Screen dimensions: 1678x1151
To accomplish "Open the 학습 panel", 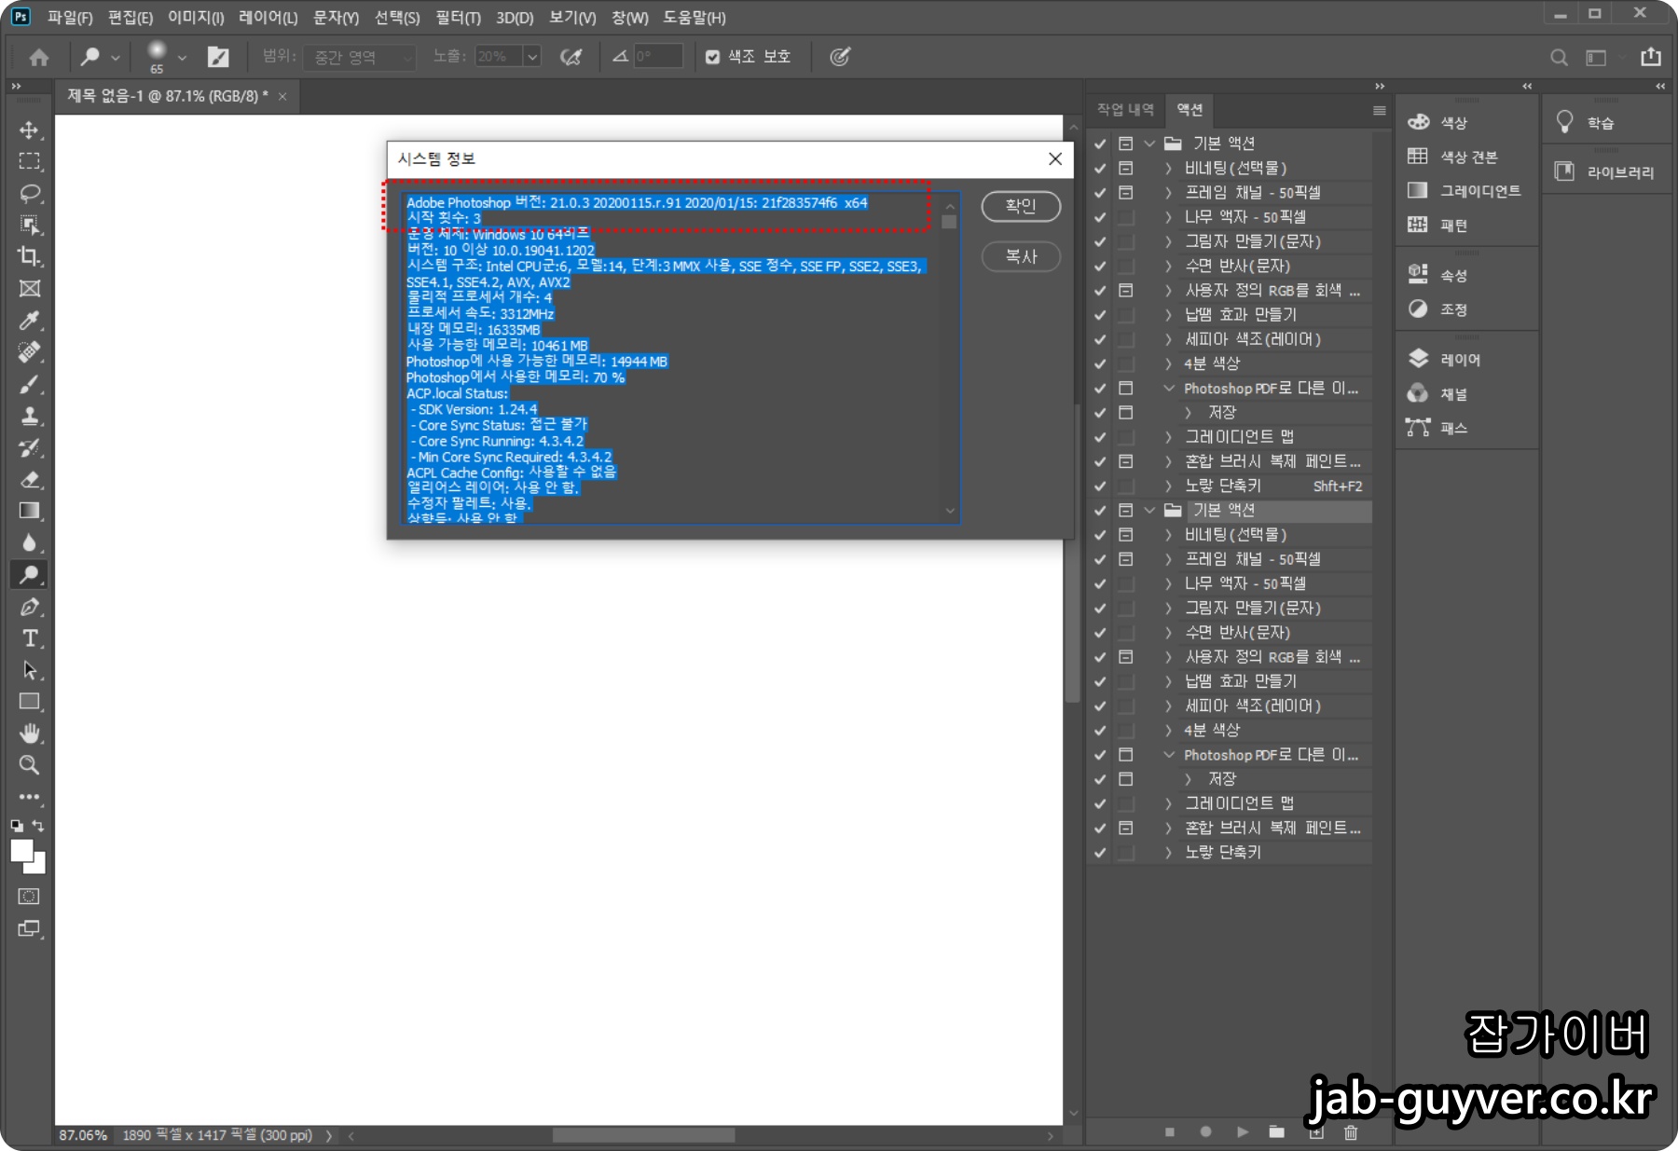I will [x=1585, y=122].
